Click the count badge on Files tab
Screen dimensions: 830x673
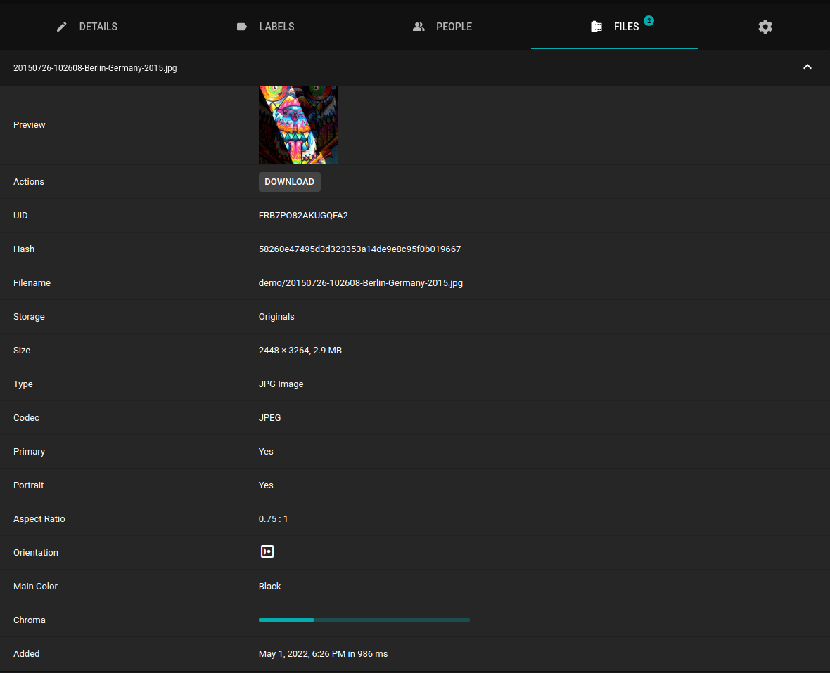[x=649, y=21]
